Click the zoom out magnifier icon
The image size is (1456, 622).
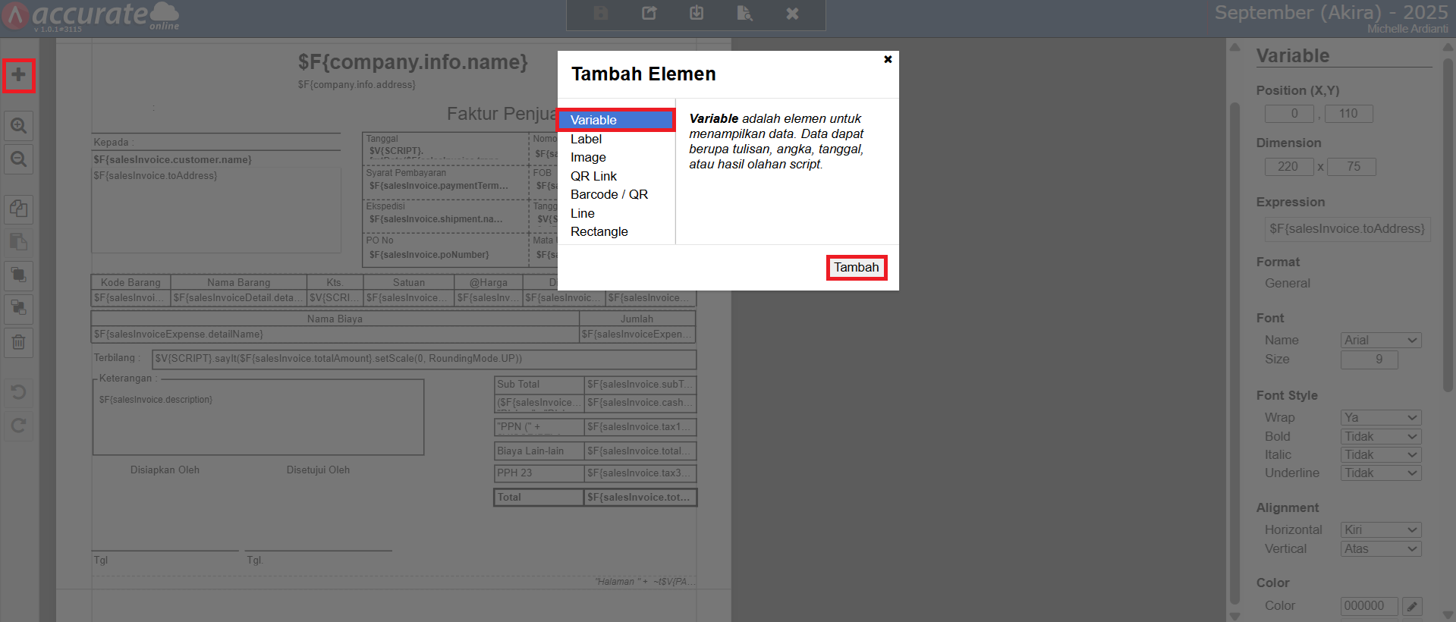click(x=19, y=159)
